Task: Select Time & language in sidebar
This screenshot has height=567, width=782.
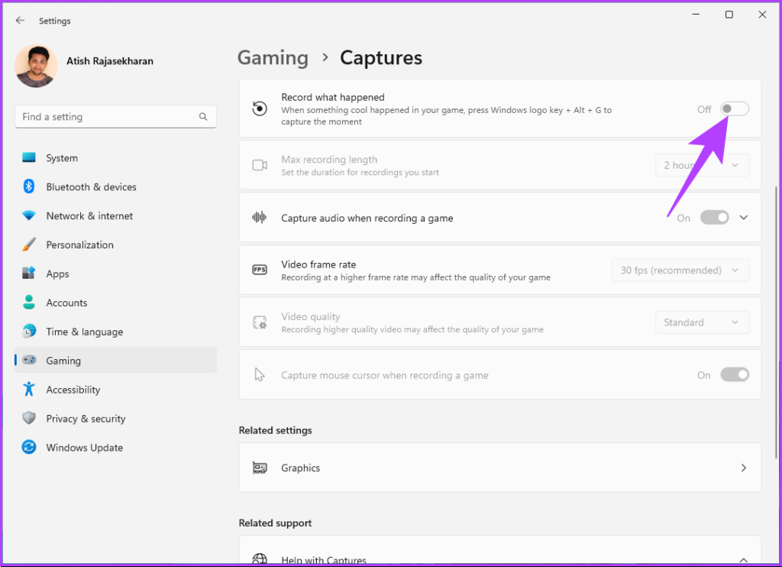Action: pos(84,332)
